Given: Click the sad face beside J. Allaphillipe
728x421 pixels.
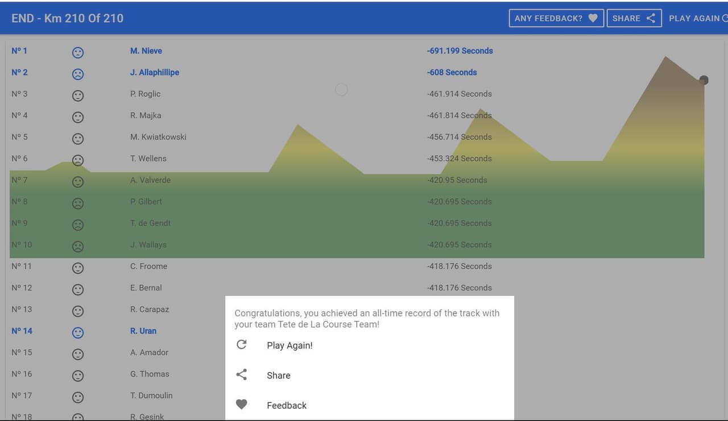Looking at the screenshot, I should click(78, 74).
